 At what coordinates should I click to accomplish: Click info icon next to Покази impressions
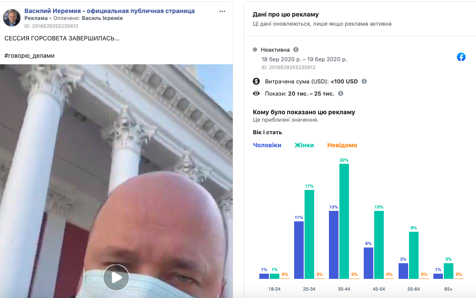[x=341, y=93]
